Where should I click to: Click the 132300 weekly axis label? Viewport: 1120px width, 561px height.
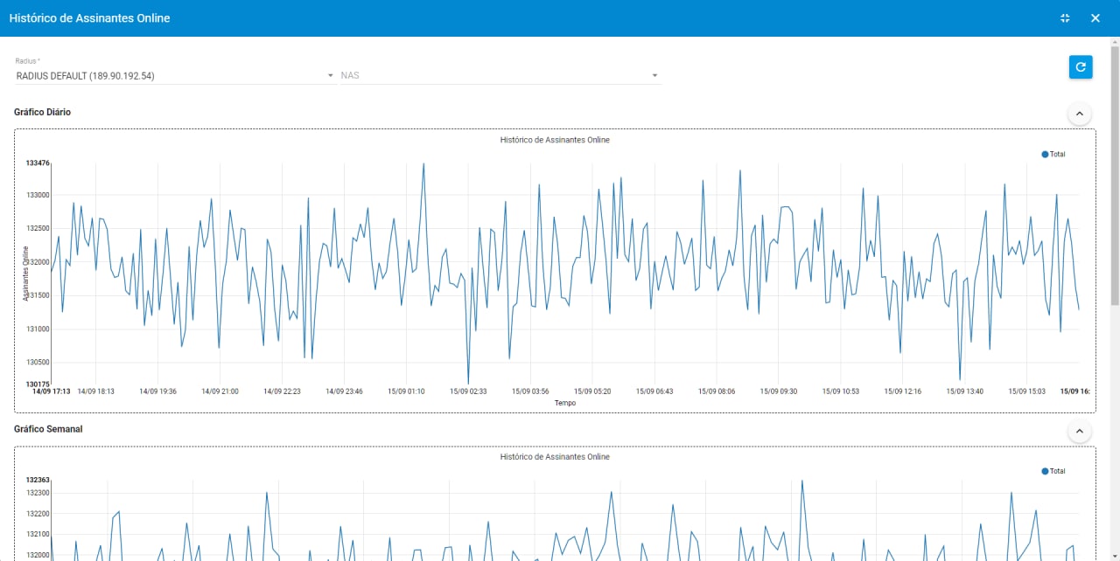pyautogui.click(x=38, y=493)
